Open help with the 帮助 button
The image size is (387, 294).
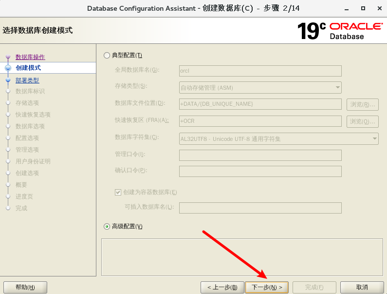click(x=25, y=287)
